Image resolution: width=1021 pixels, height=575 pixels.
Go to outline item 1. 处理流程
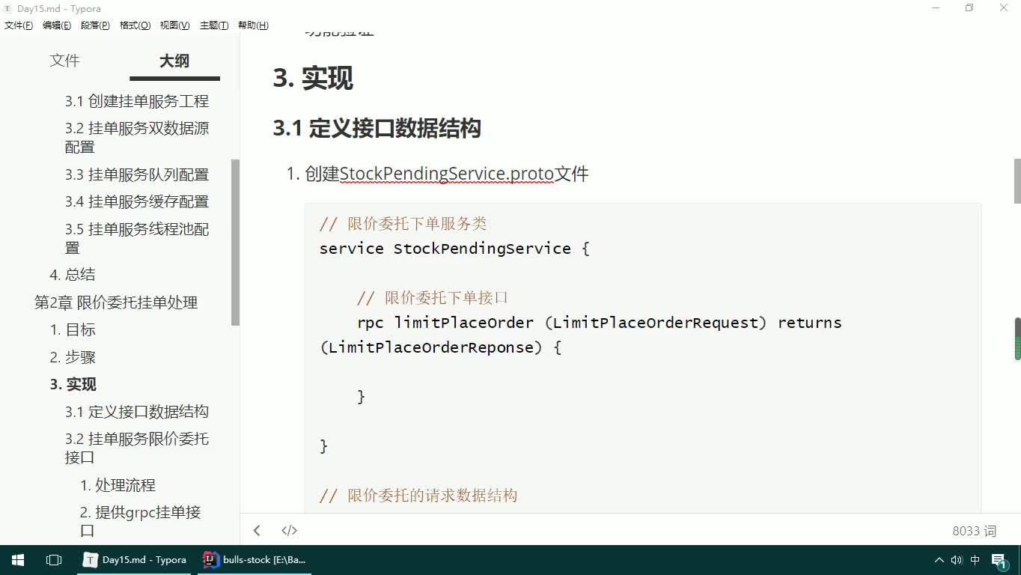[x=118, y=485]
